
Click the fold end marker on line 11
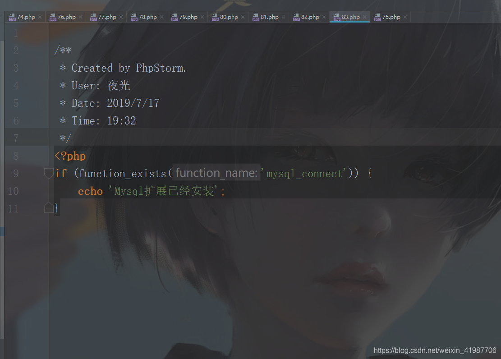(x=49, y=208)
